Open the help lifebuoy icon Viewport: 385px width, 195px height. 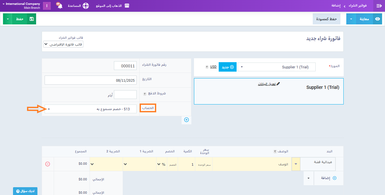86,6
